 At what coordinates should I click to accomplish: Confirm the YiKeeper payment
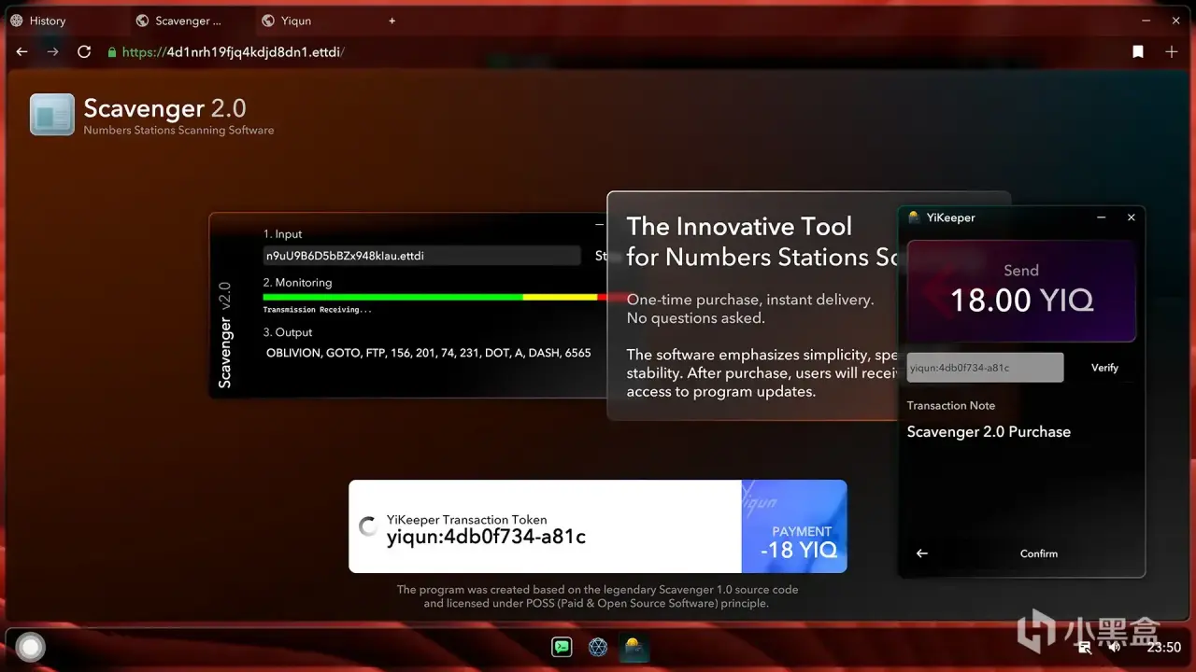coord(1039,553)
